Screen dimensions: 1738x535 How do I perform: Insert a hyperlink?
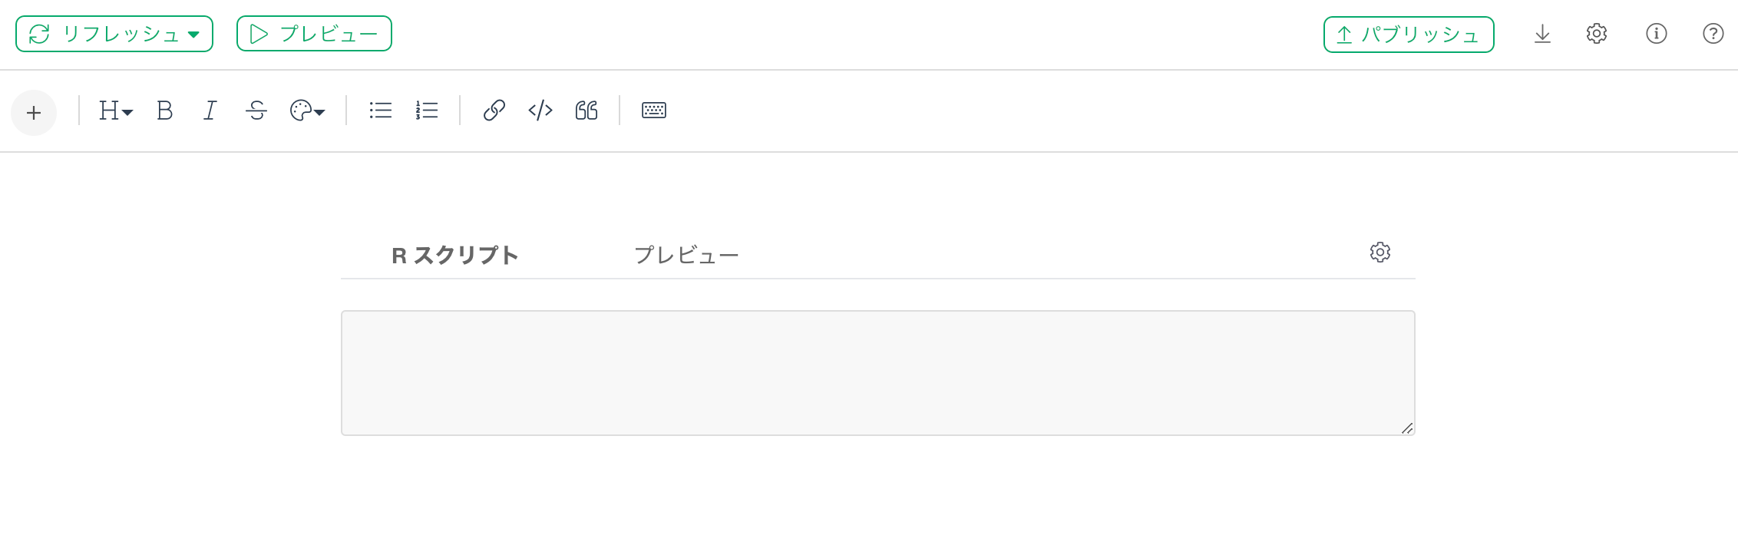pyautogui.click(x=494, y=111)
